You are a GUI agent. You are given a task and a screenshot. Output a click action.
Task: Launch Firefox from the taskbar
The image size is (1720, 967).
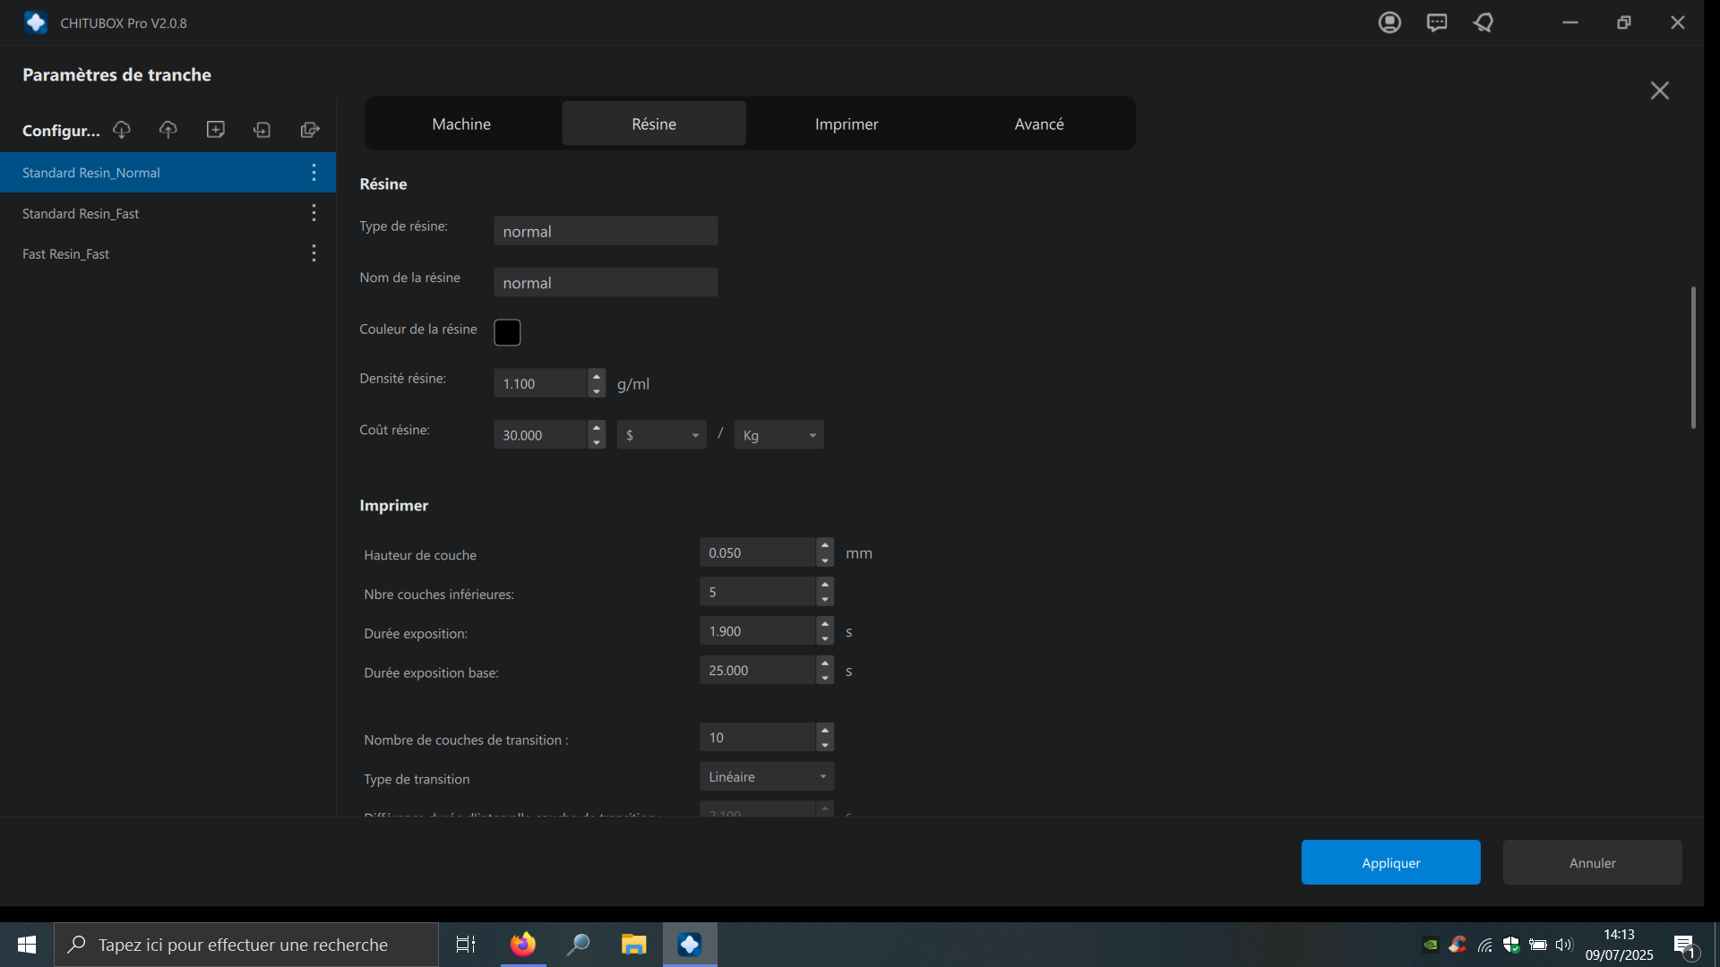(x=522, y=945)
